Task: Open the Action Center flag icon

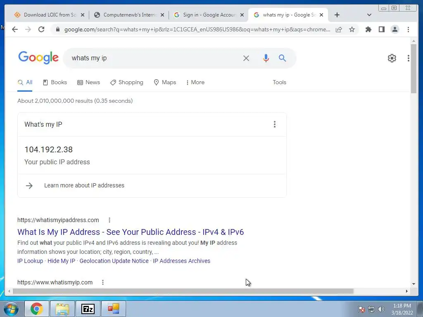Action: click(x=361, y=309)
